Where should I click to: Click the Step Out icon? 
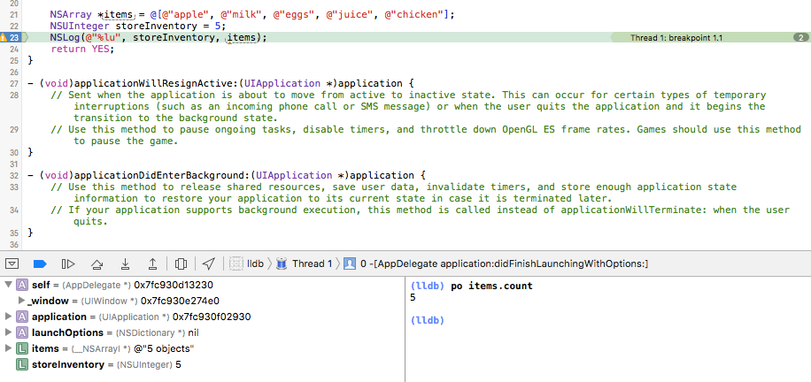coord(152,264)
